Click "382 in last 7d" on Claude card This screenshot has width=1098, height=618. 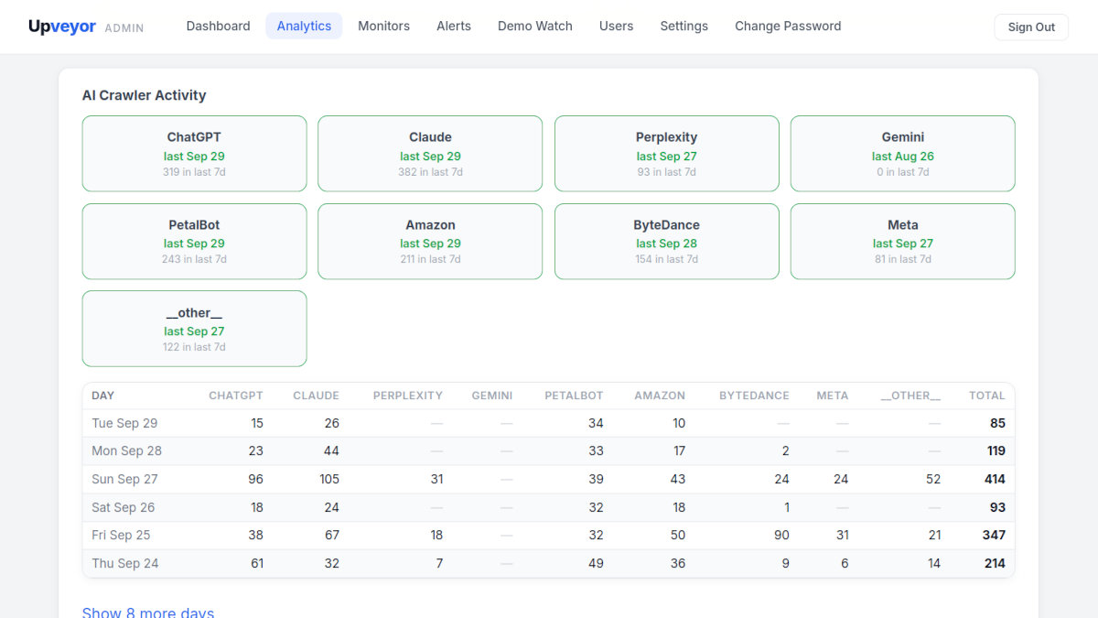pos(430,172)
